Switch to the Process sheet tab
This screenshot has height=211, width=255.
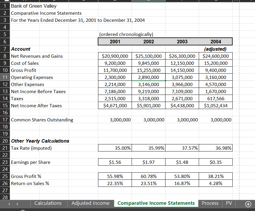[210, 203]
